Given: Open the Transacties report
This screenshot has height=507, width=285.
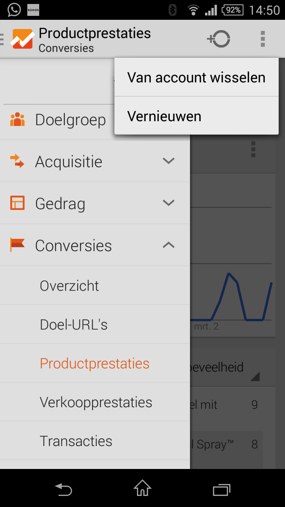Looking at the screenshot, I should (76, 441).
